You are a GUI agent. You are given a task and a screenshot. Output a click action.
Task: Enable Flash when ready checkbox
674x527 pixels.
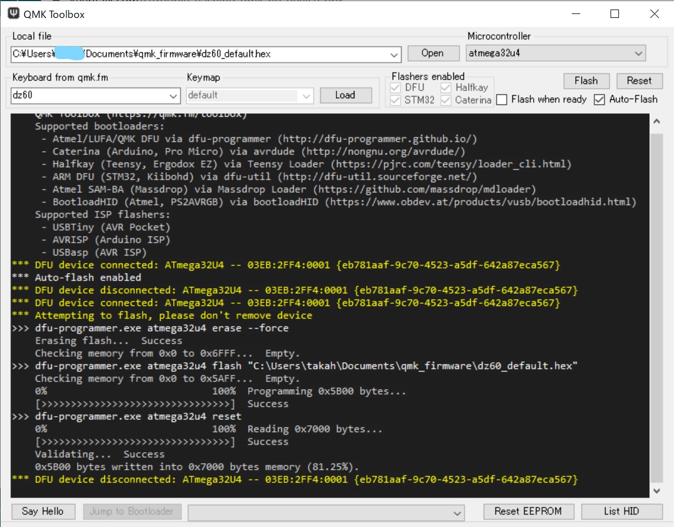coord(502,100)
